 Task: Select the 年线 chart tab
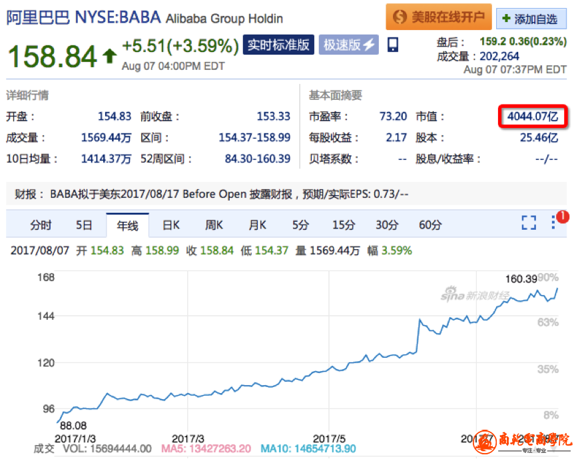point(127,225)
